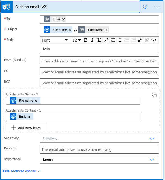
Task: Click the Add new item button
Action: tap(26, 128)
